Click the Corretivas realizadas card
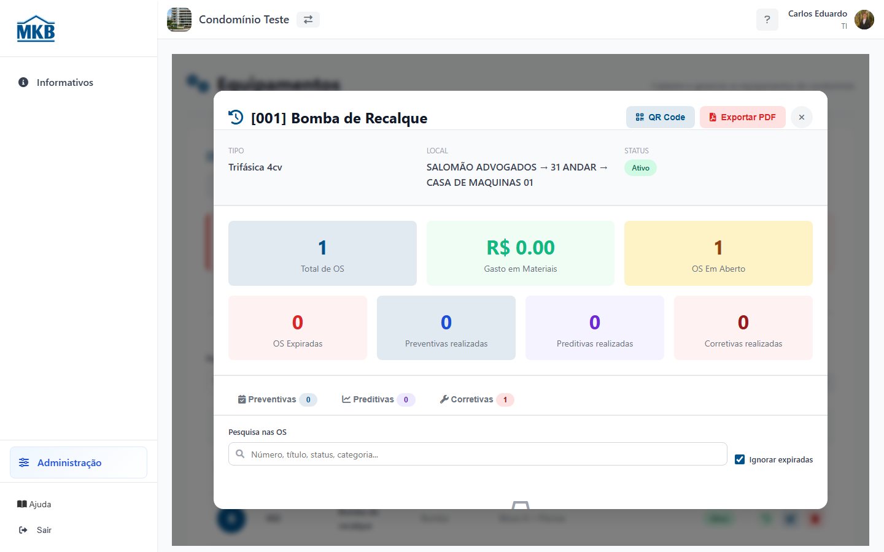 coord(743,328)
